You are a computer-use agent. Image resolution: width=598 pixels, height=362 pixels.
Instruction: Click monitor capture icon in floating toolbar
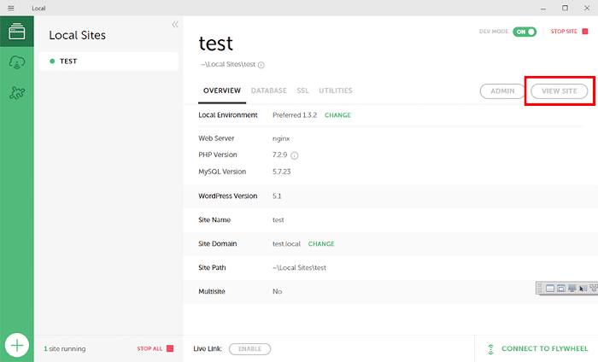tap(572, 289)
